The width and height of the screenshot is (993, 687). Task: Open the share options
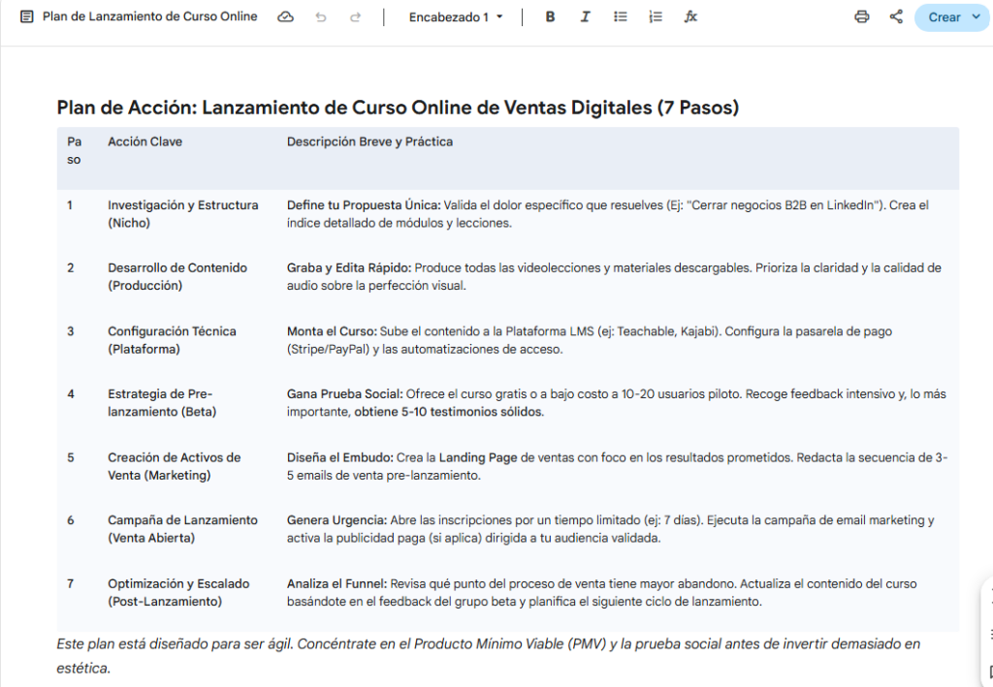895,16
